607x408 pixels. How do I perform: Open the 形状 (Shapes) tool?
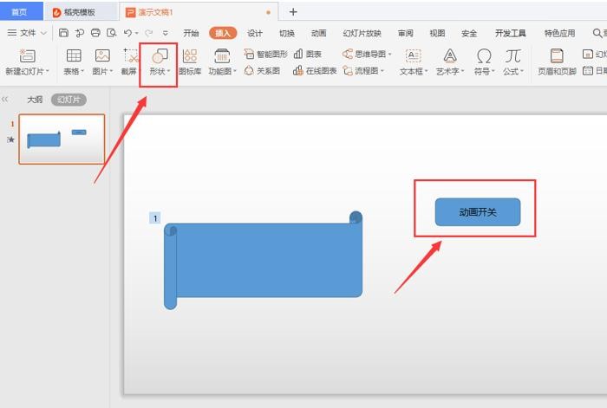pos(160,61)
